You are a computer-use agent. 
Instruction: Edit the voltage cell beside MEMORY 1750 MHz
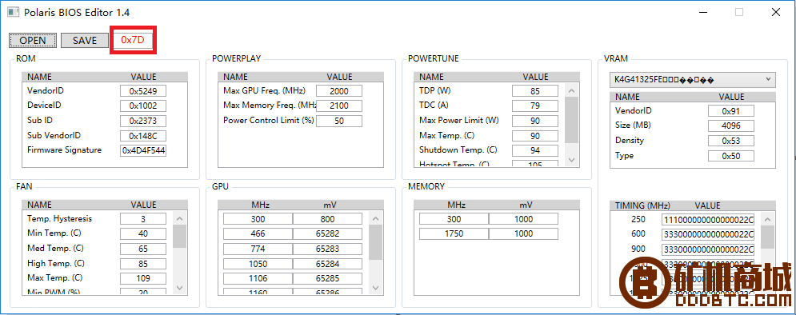tap(523, 233)
